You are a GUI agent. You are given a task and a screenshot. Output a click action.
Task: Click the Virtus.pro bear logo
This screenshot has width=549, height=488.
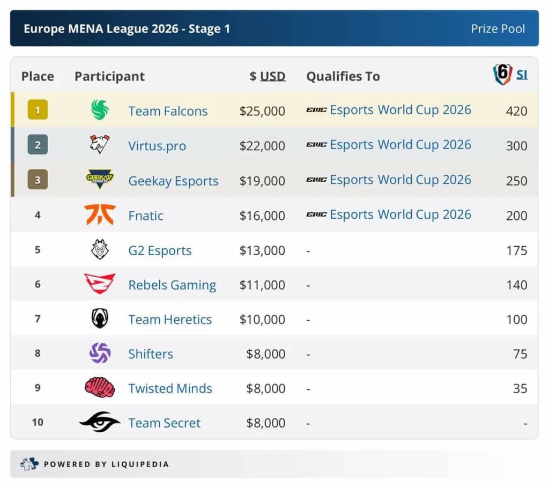click(99, 144)
